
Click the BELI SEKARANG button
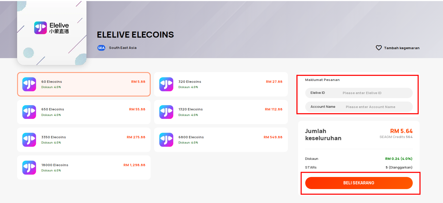[x=359, y=183]
